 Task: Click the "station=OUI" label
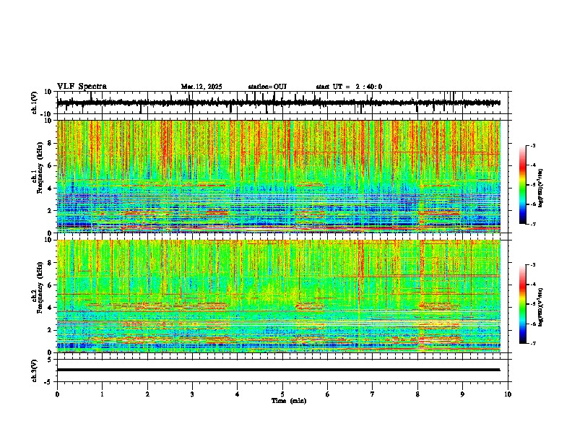267,87
